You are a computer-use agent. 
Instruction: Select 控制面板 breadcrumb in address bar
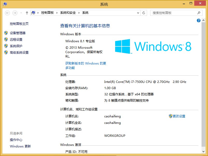point(47,13)
